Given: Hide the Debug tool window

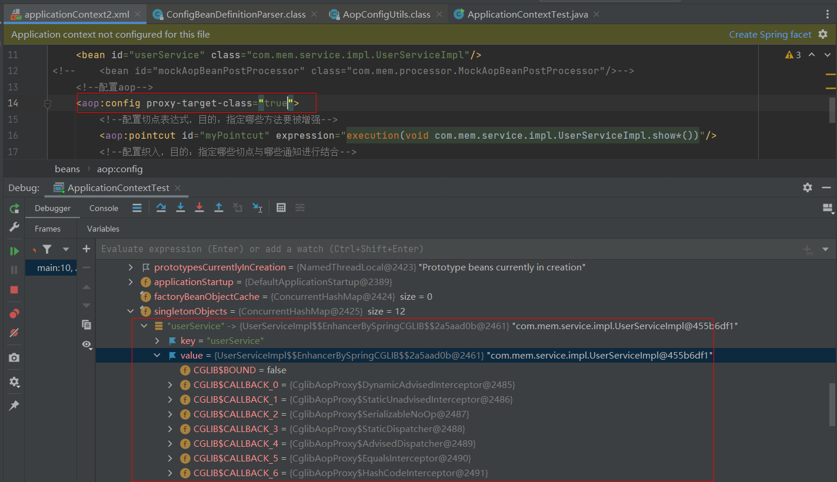Looking at the screenshot, I should tap(826, 188).
